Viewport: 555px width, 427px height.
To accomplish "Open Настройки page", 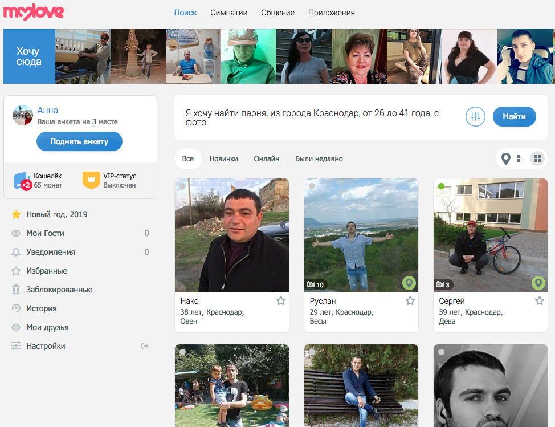I will pyautogui.click(x=46, y=346).
